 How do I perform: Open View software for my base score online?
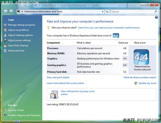click(x=78, y=93)
